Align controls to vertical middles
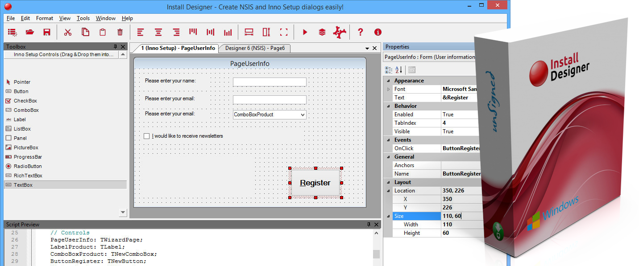 [x=211, y=32]
